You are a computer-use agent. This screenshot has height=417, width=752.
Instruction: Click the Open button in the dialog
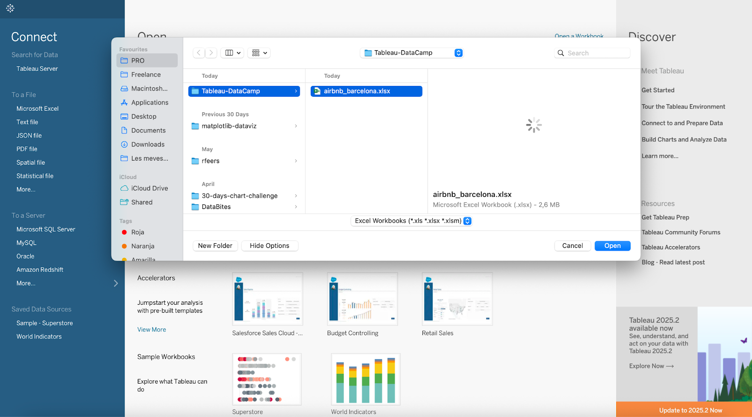click(612, 246)
